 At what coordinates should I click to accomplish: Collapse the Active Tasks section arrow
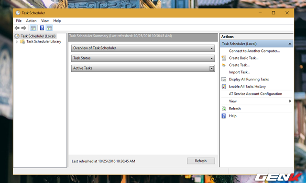click(x=212, y=69)
